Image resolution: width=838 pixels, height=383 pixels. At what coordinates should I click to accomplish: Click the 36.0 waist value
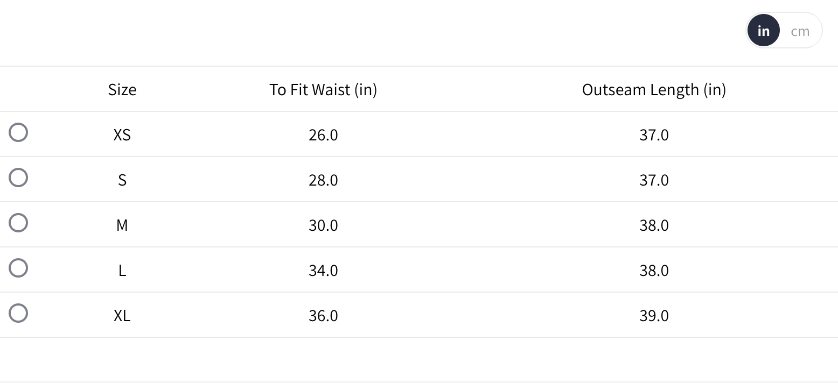pos(323,315)
